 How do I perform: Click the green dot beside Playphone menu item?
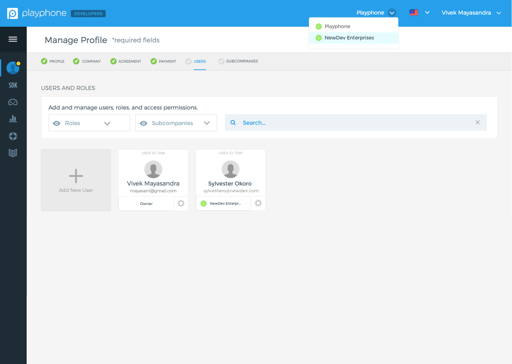click(x=319, y=26)
